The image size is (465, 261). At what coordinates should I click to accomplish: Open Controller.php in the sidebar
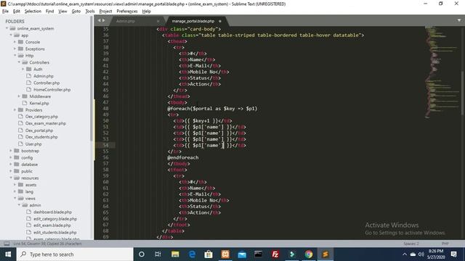pos(46,83)
